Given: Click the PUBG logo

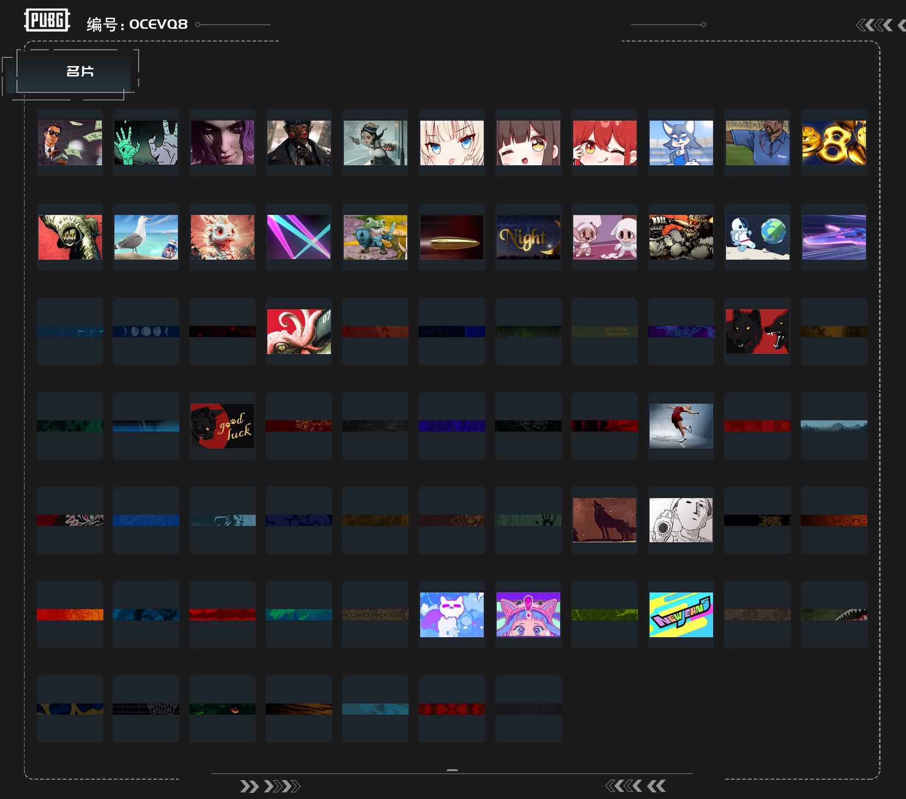Looking at the screenshot, I should point(47,20).
